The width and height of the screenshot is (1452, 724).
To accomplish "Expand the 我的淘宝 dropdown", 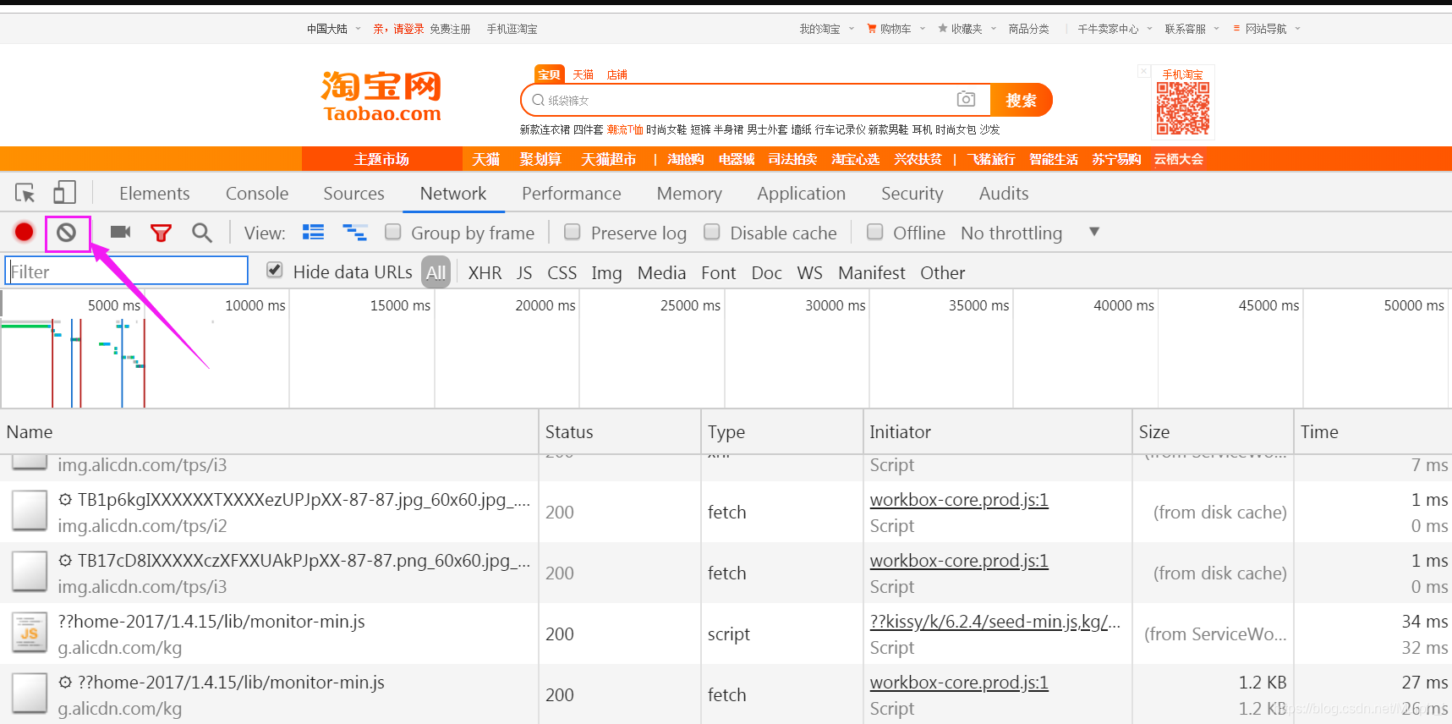I will click(826, 29).
